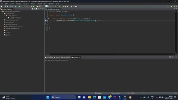Click the tip bulb in status bar
The width and height of the screenshot is (178, 100).
[x=177, y=93]
